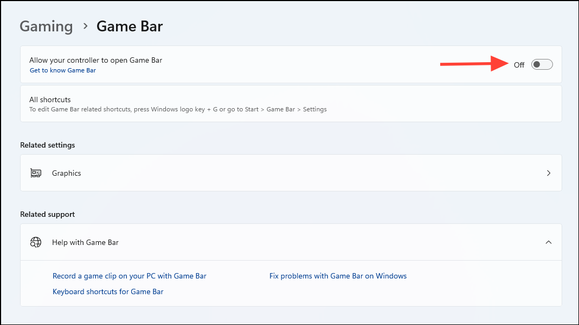Click the 'Allow your controller to open Game Bar' text
Screen dimensions: 579x325
click(95, 60)
